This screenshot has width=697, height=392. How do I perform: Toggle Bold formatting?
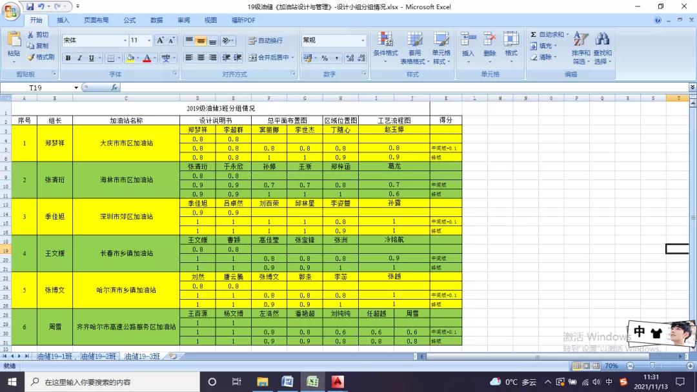(68, 58)
